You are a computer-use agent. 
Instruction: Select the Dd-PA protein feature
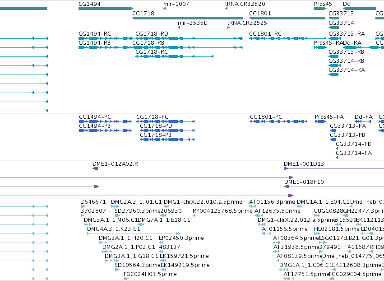[363, 122]
